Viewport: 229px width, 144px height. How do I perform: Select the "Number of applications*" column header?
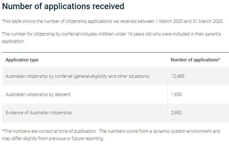click(195, 60)
